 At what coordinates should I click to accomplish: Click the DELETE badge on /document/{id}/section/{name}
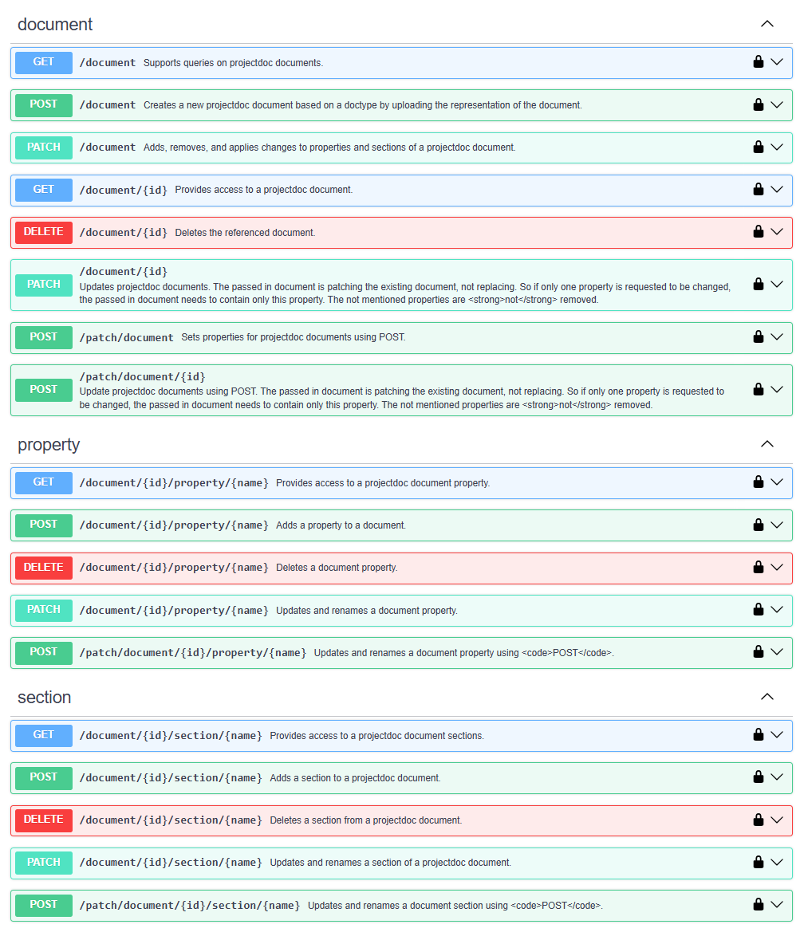tap(42, 820)
